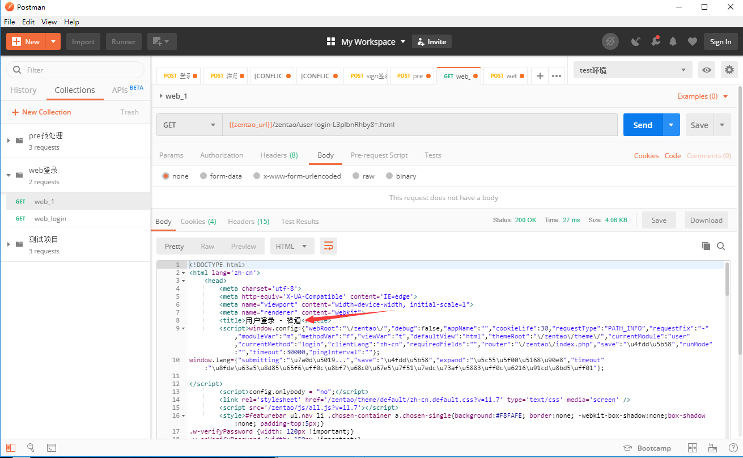Click the Code link

point(673,155)
